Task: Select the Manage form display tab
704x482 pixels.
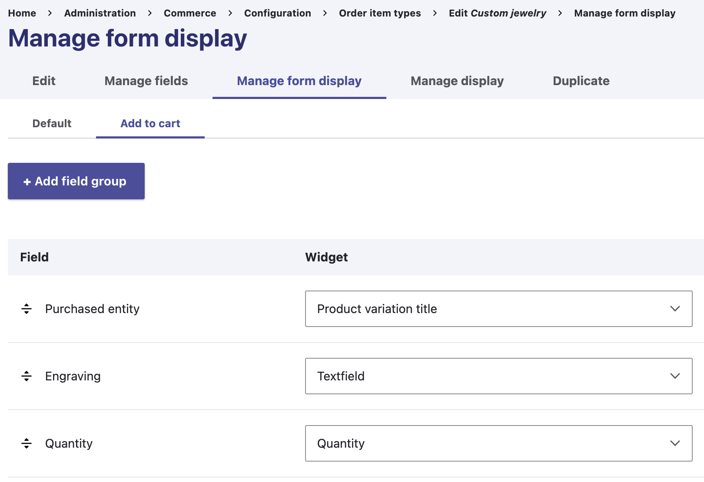Action: click(x=299, y=81)
